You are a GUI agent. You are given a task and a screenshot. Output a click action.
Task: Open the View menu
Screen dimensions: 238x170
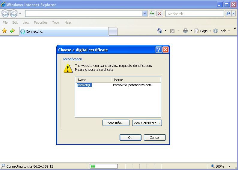26,22
